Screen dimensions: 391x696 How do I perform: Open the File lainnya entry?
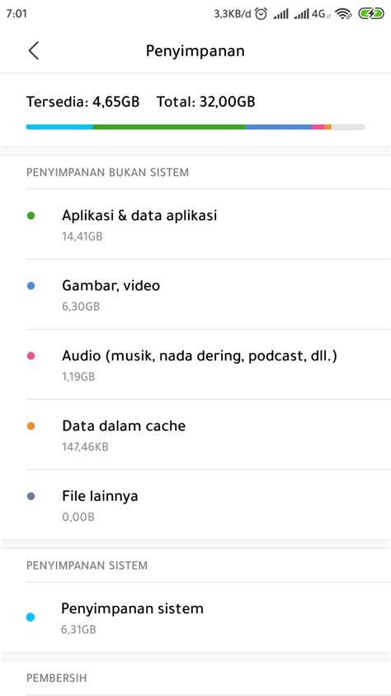coord(195,505)
